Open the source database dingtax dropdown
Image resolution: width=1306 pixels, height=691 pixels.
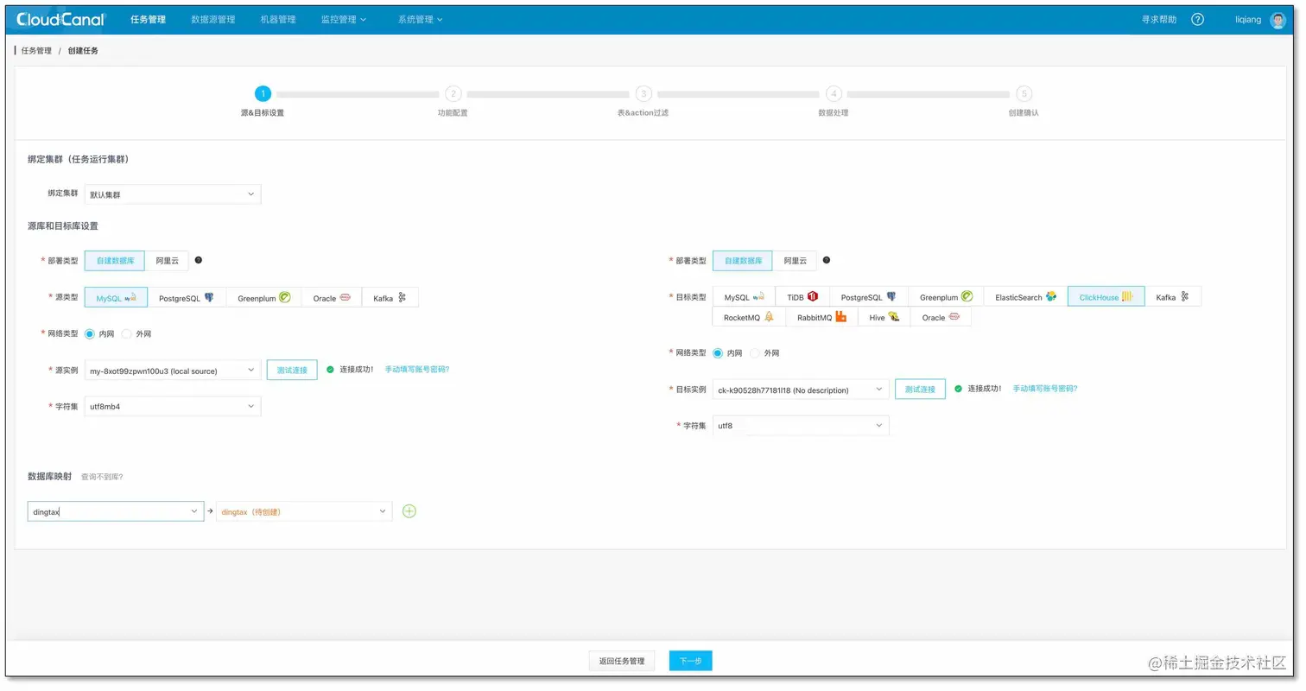(116, 511)
